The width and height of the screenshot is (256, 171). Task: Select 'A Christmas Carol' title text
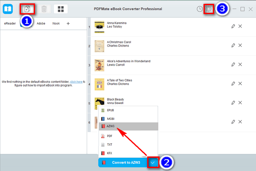119,42
